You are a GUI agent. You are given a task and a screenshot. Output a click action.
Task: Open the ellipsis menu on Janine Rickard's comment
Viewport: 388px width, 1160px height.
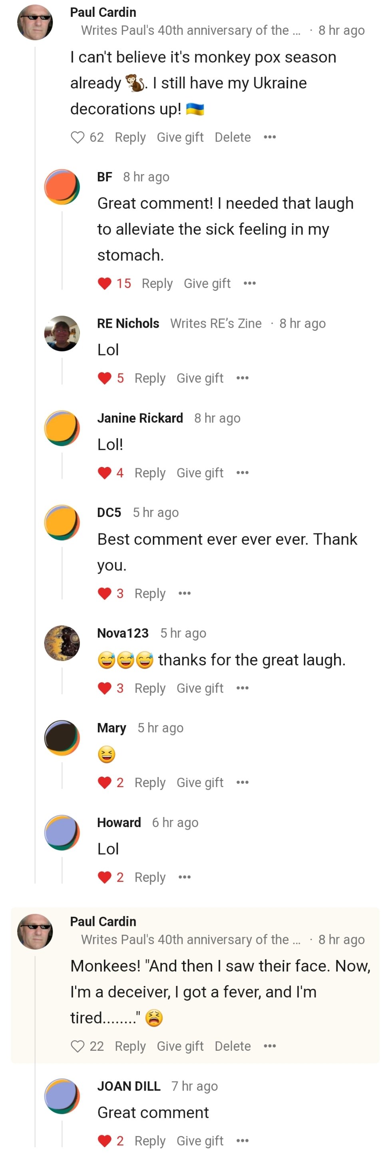tap(242, 473)
